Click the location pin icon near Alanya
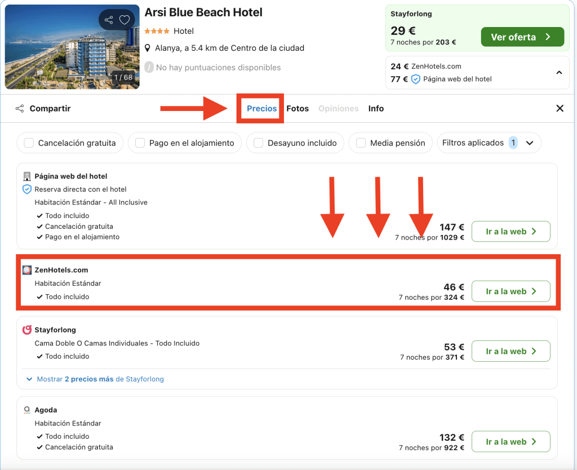 (x=148, y=48)
